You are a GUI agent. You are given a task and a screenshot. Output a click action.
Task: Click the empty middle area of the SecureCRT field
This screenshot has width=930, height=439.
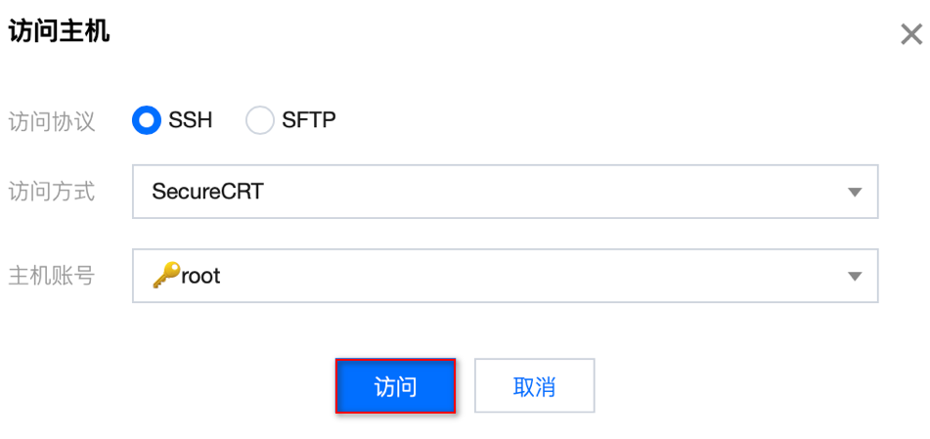[x=548, y=192]
